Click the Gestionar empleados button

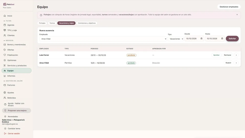coord(229,7)
